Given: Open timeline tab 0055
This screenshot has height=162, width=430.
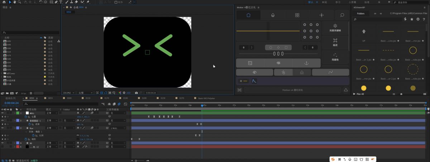Looking at the screenshot, I should (x=51, y=98).
